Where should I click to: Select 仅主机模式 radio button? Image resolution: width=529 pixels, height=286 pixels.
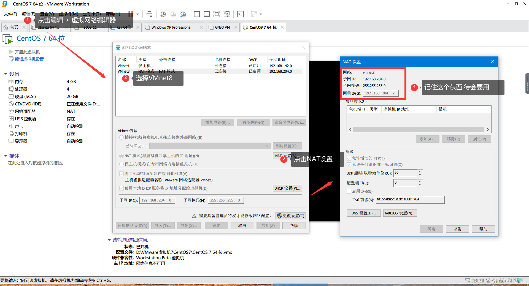tap(121, 164)
